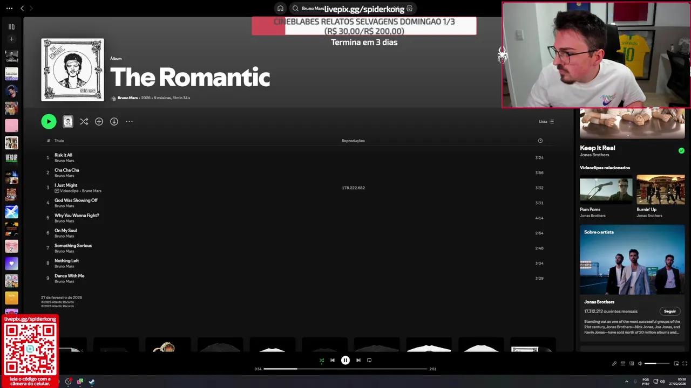Toggle shuffle in the playback bar
Image resolution: width=691 pixels, height=388 pixels.
(x=321, y=361)
